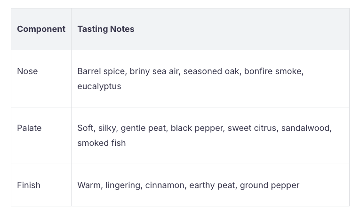Click "briny sea air" in the Nose row
Image resolution: width=352 pixels, height=212 pixels.
[154, 71]
